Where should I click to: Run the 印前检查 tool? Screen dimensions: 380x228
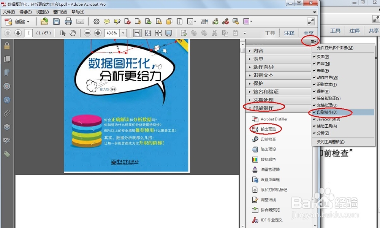point(268,139)
